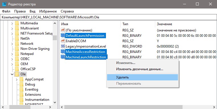Screen dimensions: 217x109
Task: Expand the Notepad key
Action: [x=12, y=54]
